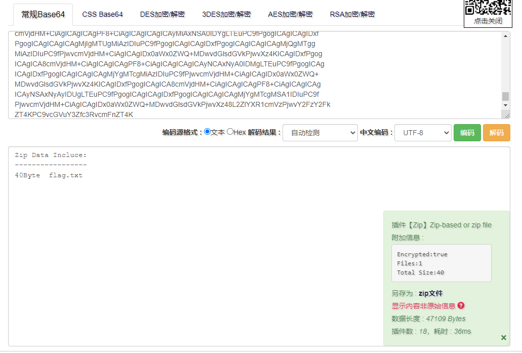522x353 pixels.
Task: Click the red question mark help icon
Action: [x=461, y=305]
